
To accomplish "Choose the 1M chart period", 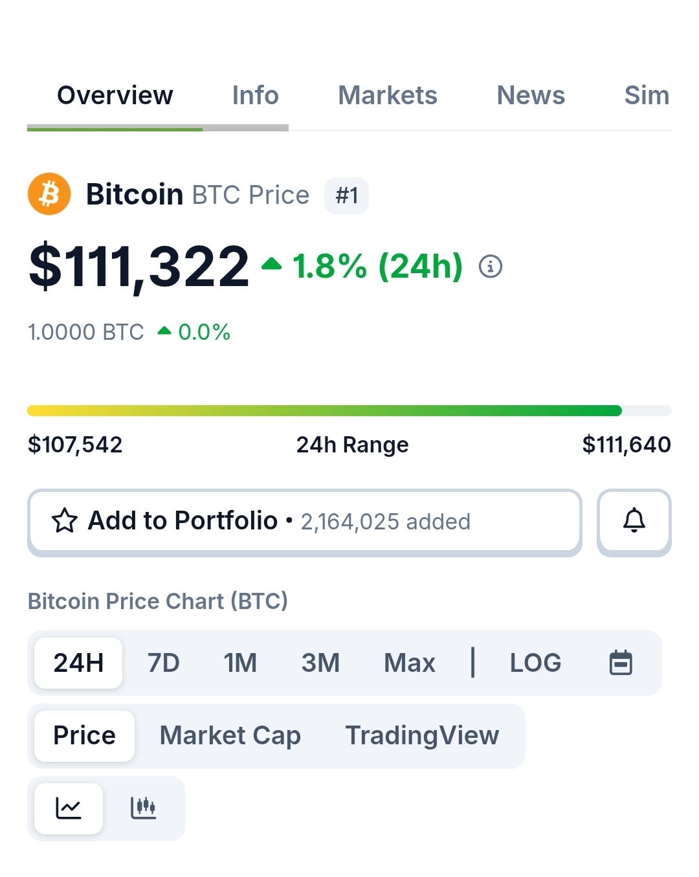I will (x=240, y=663).
